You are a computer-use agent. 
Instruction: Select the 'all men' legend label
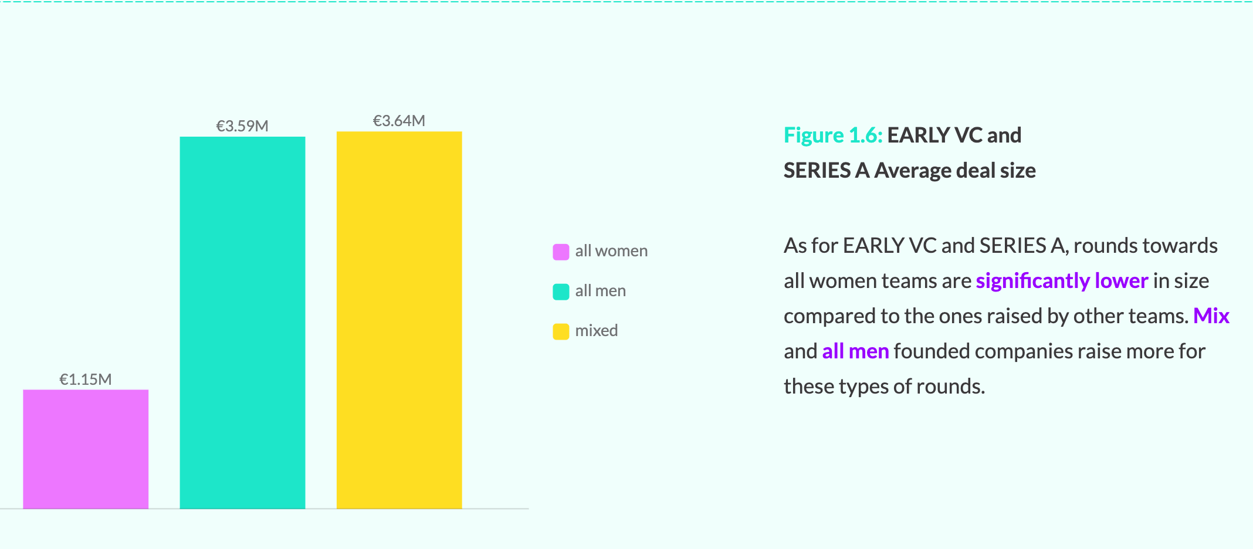(600, 291)
